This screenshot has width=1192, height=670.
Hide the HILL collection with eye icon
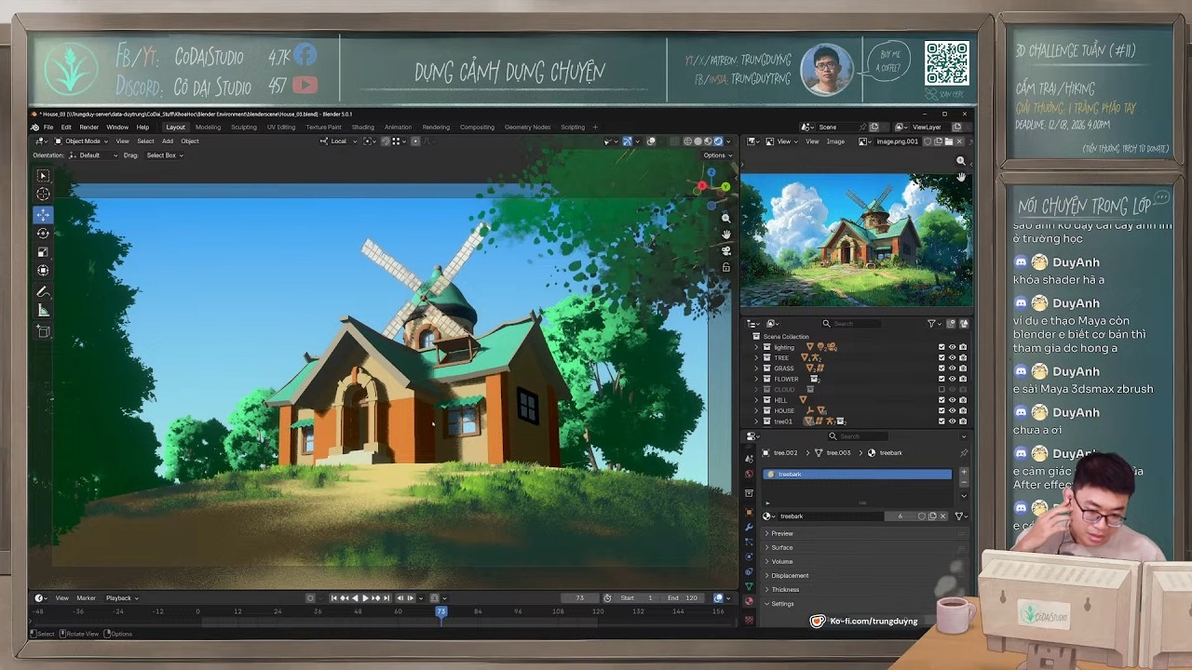(x=953, y=400)
